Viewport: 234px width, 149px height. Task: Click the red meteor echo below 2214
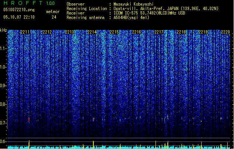(93, 120)
